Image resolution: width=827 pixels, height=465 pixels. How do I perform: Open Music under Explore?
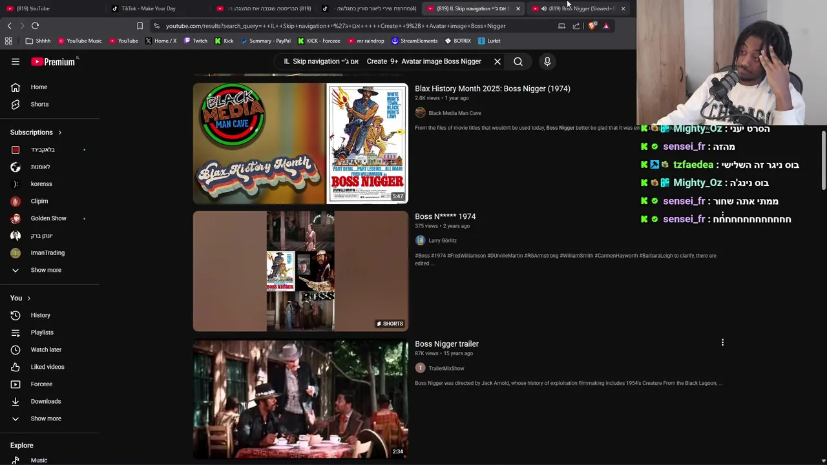pyautogui.click(x=50, y=460)
